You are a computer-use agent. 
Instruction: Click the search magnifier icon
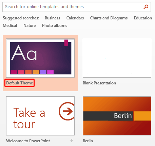[146, 7]
